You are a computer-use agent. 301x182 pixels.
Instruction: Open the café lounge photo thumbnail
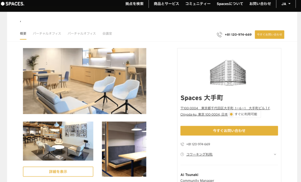point(58,141)
